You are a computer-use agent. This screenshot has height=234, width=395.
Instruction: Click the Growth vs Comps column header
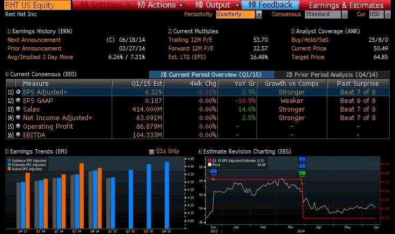[x=292, y=83]
